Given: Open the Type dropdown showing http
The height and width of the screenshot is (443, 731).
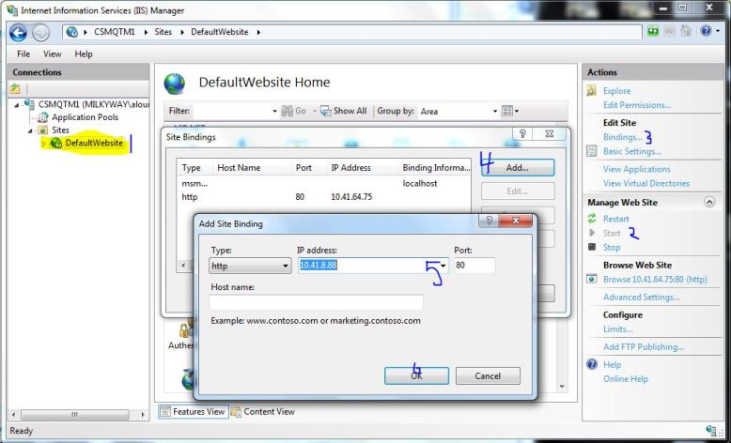Looking at the screenshot, I should [x=286, y=267].
